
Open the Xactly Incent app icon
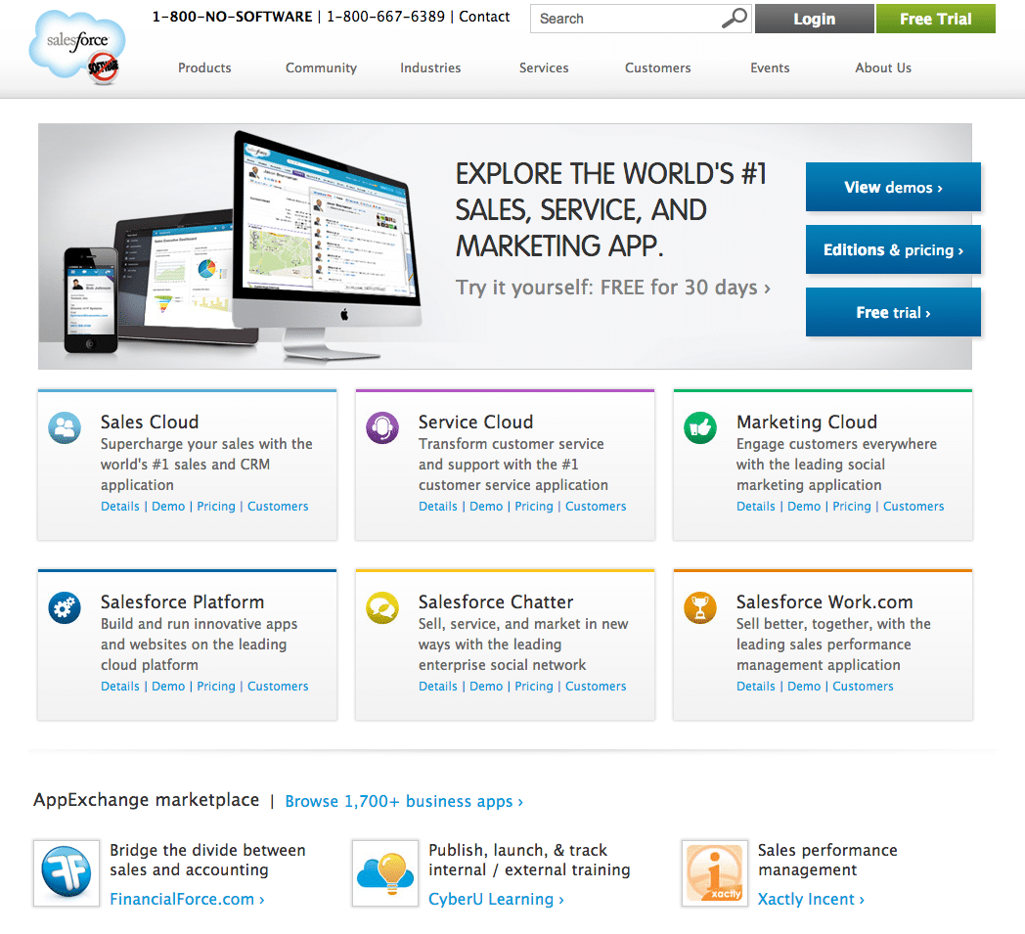click(714, 872)
